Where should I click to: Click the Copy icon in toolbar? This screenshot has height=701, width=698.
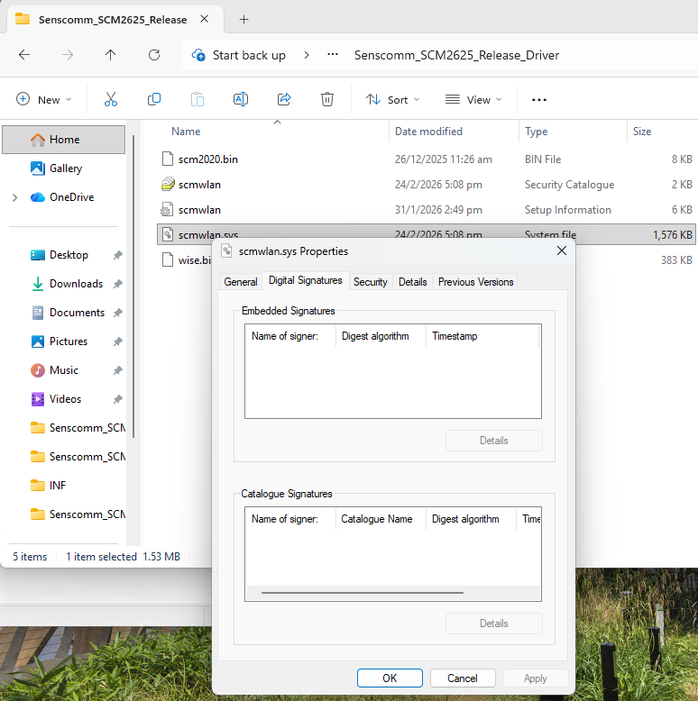coord(154,99)
